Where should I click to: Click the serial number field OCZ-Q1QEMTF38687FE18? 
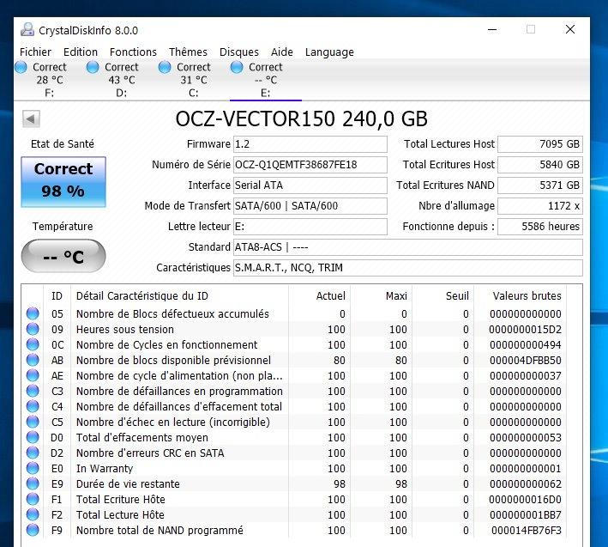(310, 165)
